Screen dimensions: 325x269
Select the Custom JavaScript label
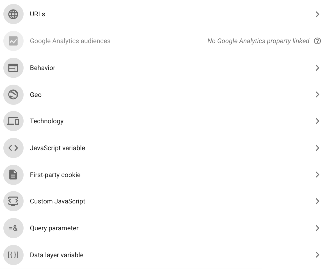coord(58,201)
